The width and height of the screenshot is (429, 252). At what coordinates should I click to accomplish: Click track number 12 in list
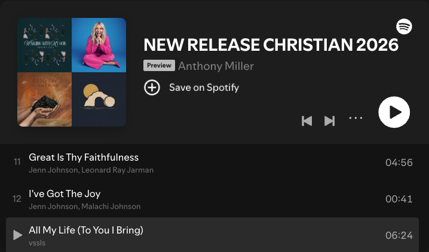click(x=17, y=199)
